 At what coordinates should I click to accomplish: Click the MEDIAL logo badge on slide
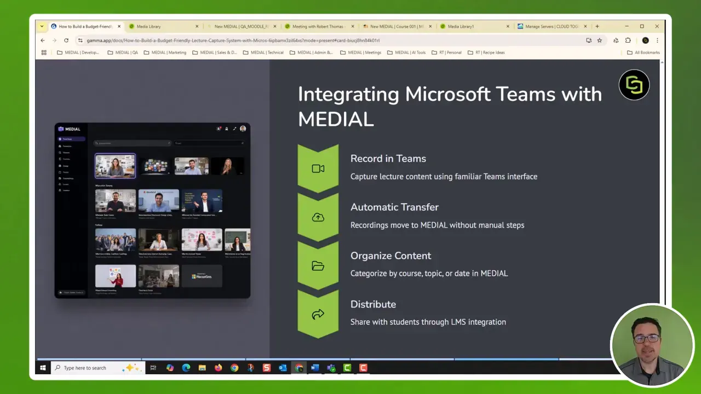pyautogui.click(x=634, y=85)
